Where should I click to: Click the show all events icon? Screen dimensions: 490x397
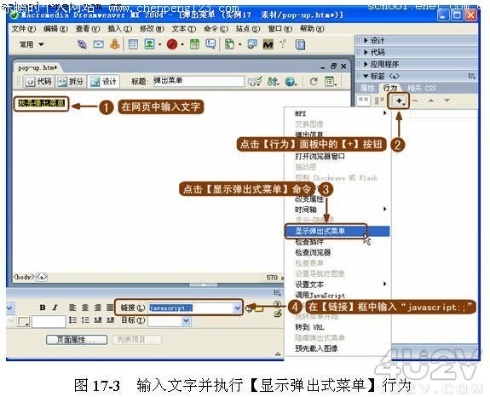[x=378, y=101]
